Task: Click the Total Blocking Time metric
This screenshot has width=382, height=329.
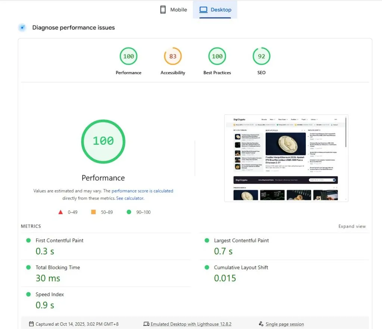Action: pos(57,267)
